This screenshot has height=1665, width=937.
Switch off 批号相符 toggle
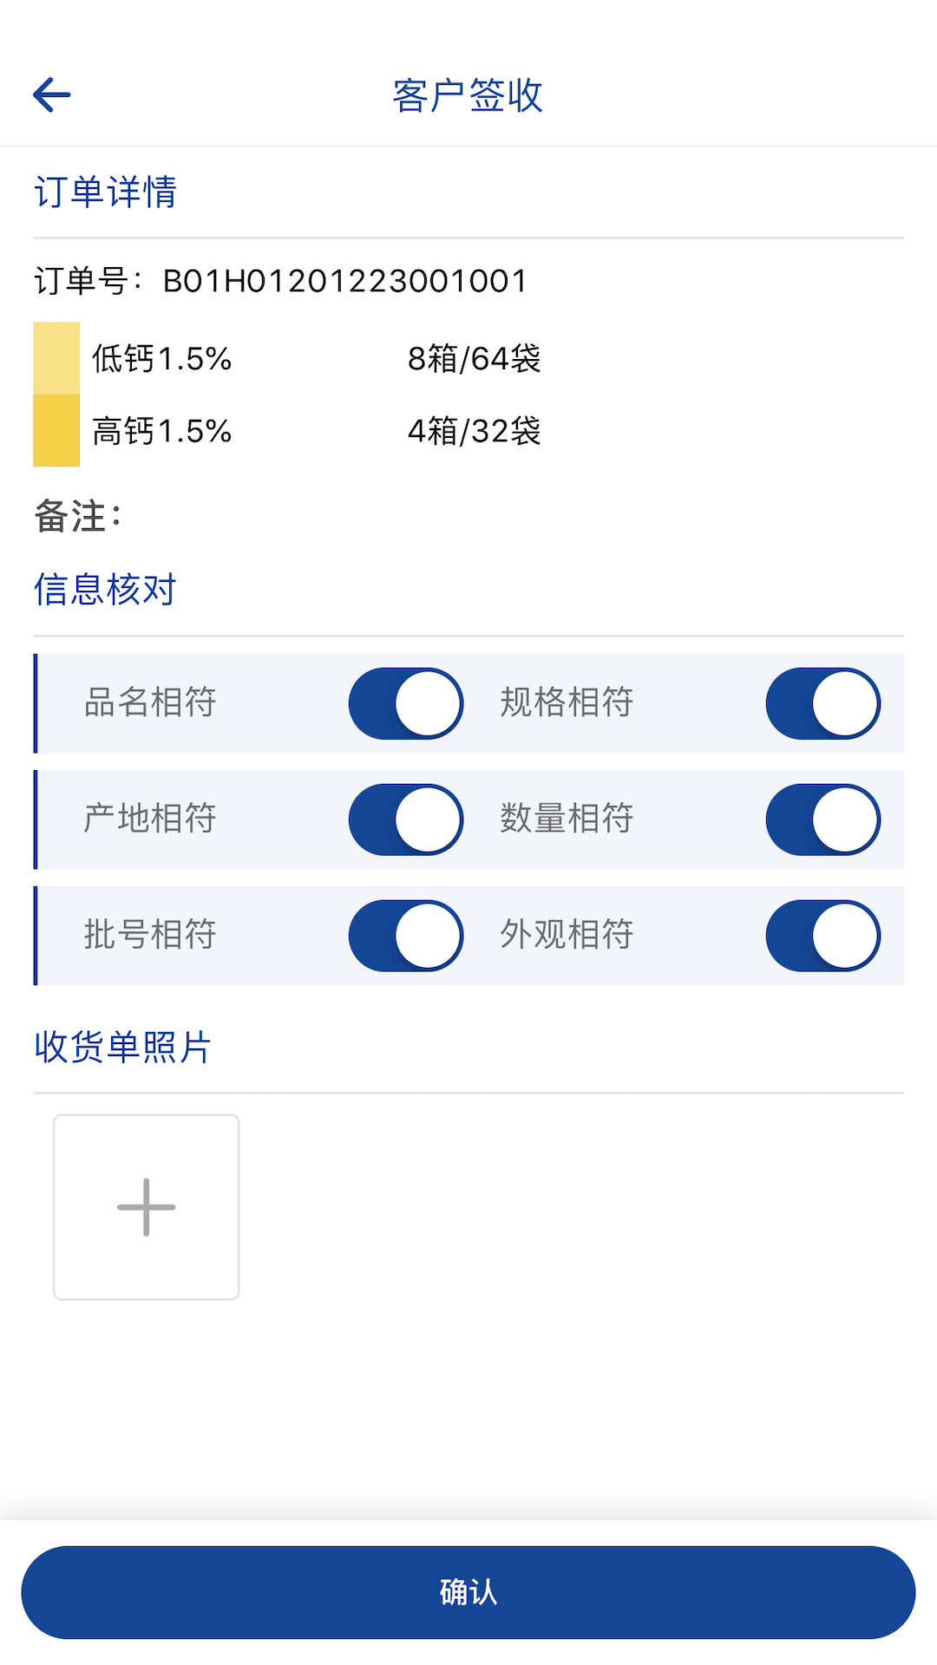pyautogui.click(x=406, y=936)
